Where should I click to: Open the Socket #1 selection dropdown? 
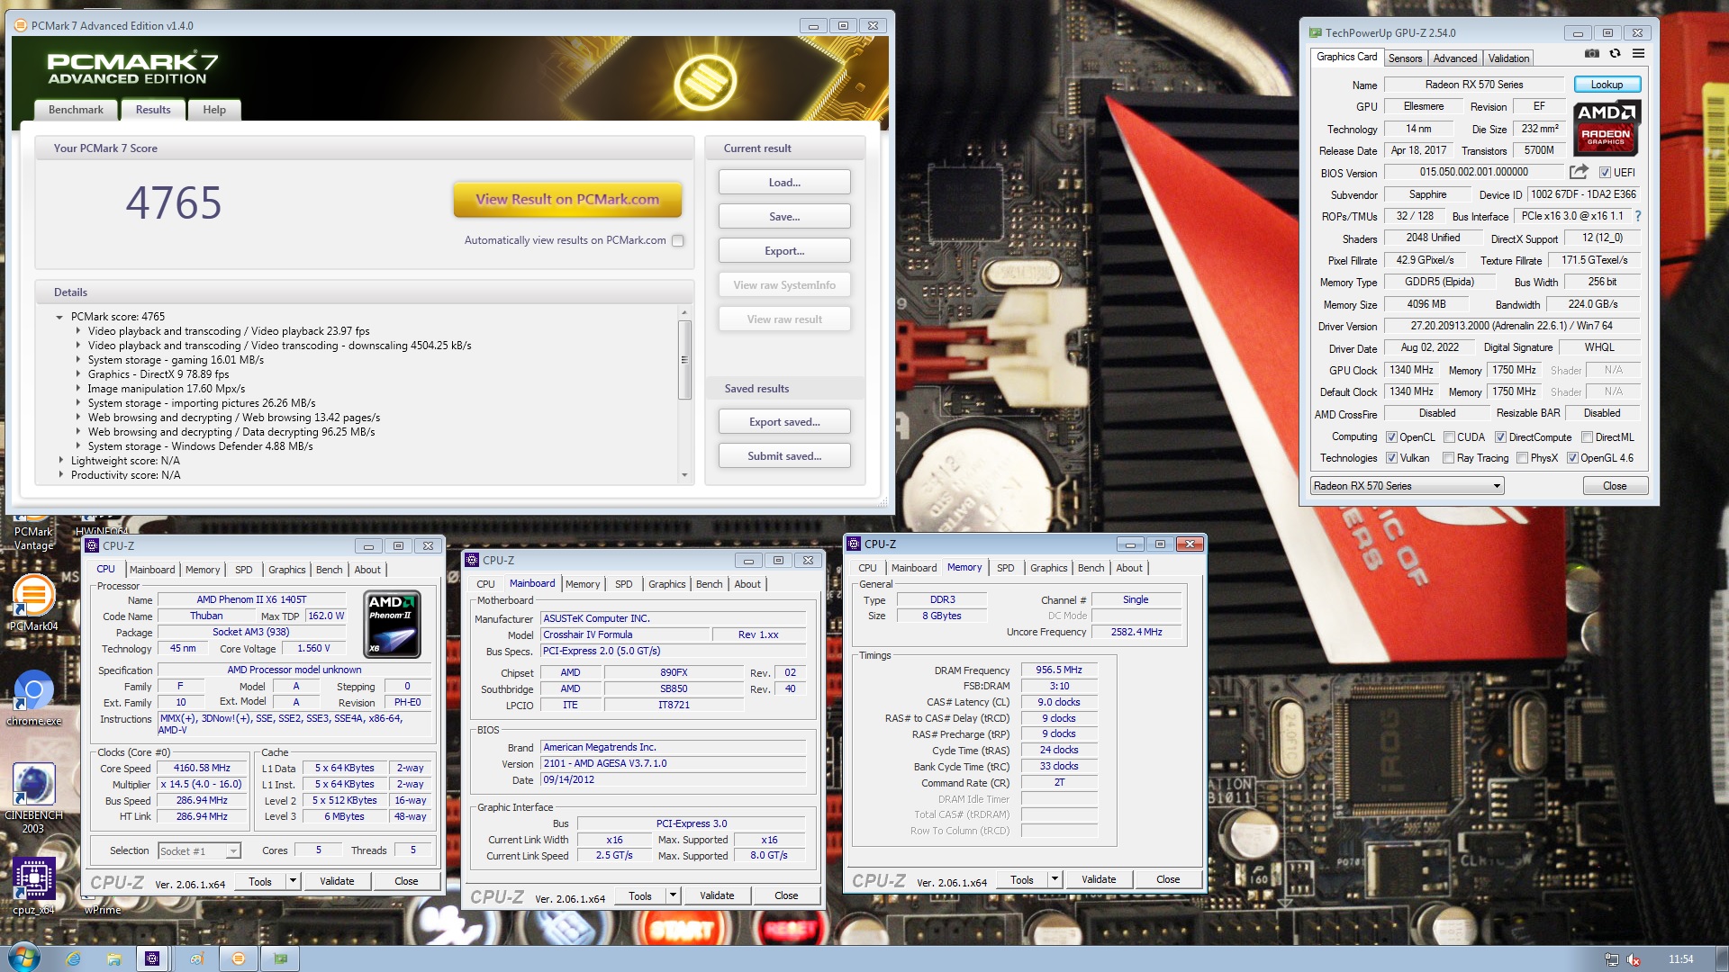tap(199, 850)
